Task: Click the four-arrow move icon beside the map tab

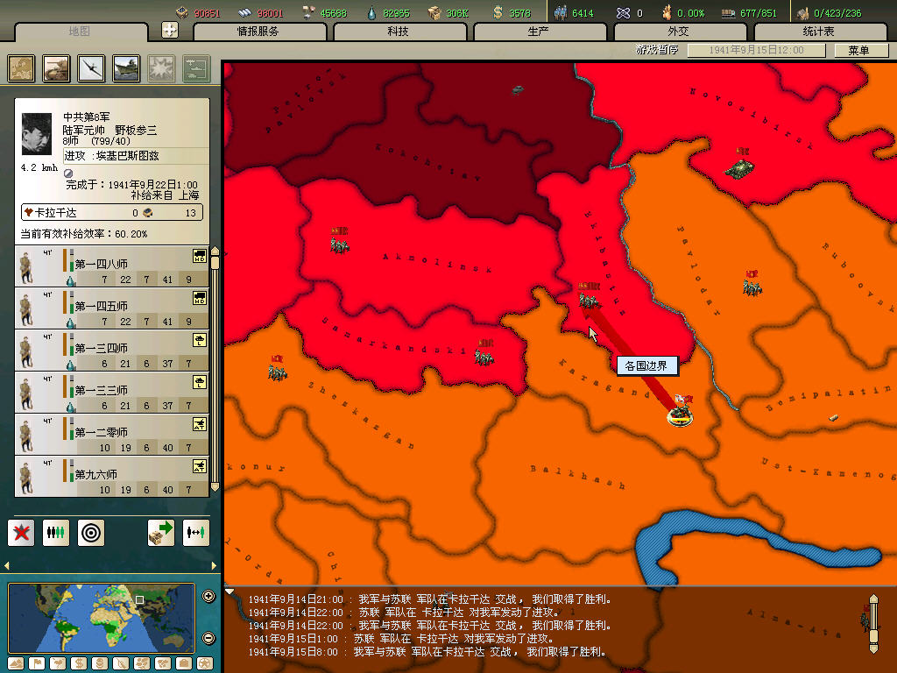Action: (x=170, y=30)
